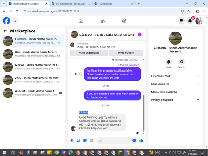Choose a GIF icon in composer

91,141
